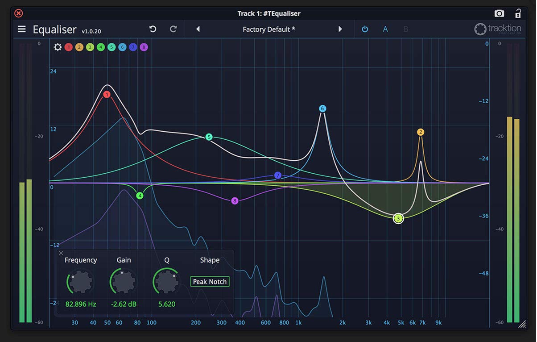This screenshot has width=537, height=342.
Task: Close the band parameter panel
Action: (x=61, y=253)
